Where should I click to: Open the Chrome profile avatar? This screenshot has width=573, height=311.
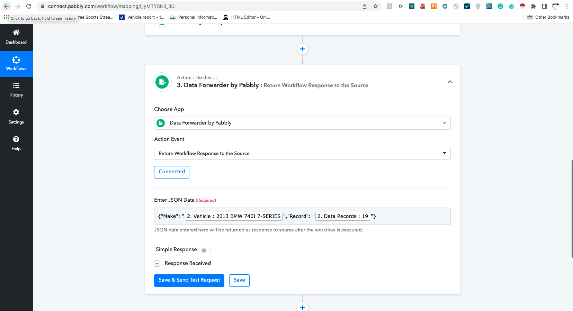pos(556,6)
